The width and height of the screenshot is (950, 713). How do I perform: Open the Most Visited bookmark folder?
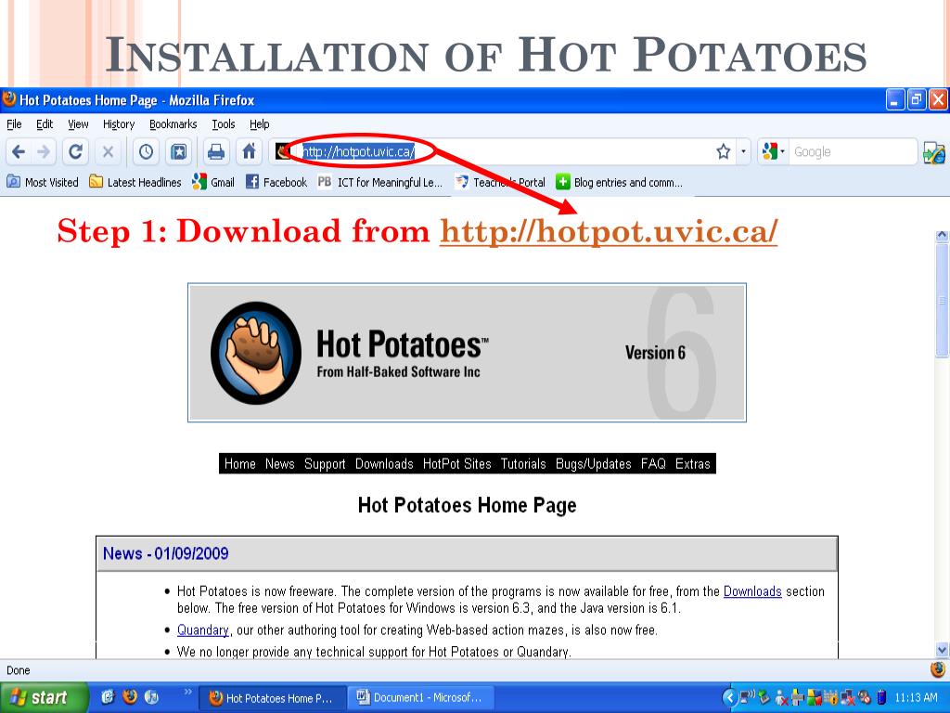pyautogui.click(x=43, y=182)
